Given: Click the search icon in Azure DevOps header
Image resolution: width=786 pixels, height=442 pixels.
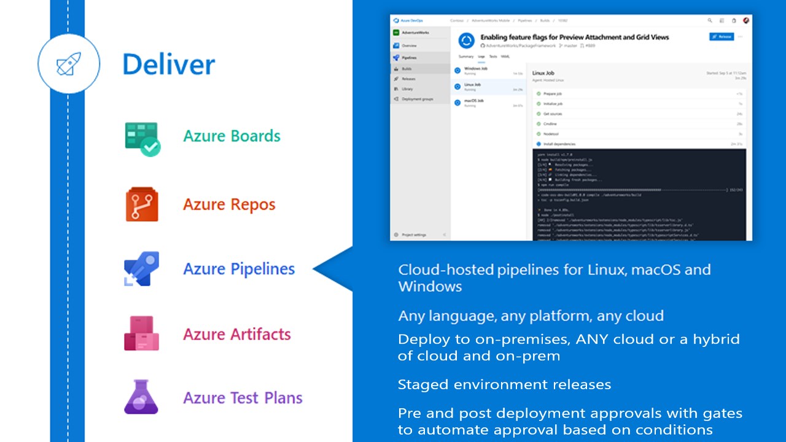Looking at the screenshot, I should (710, 20).
